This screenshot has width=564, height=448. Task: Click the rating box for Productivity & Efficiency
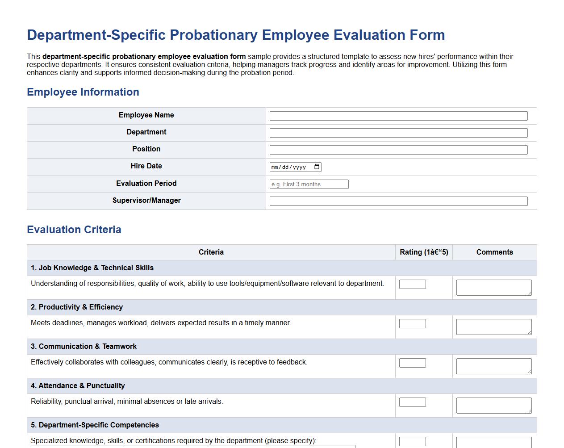tap(412, 323)
